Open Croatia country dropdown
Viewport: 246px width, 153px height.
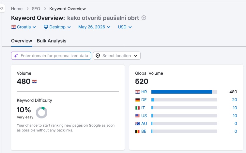24,27
